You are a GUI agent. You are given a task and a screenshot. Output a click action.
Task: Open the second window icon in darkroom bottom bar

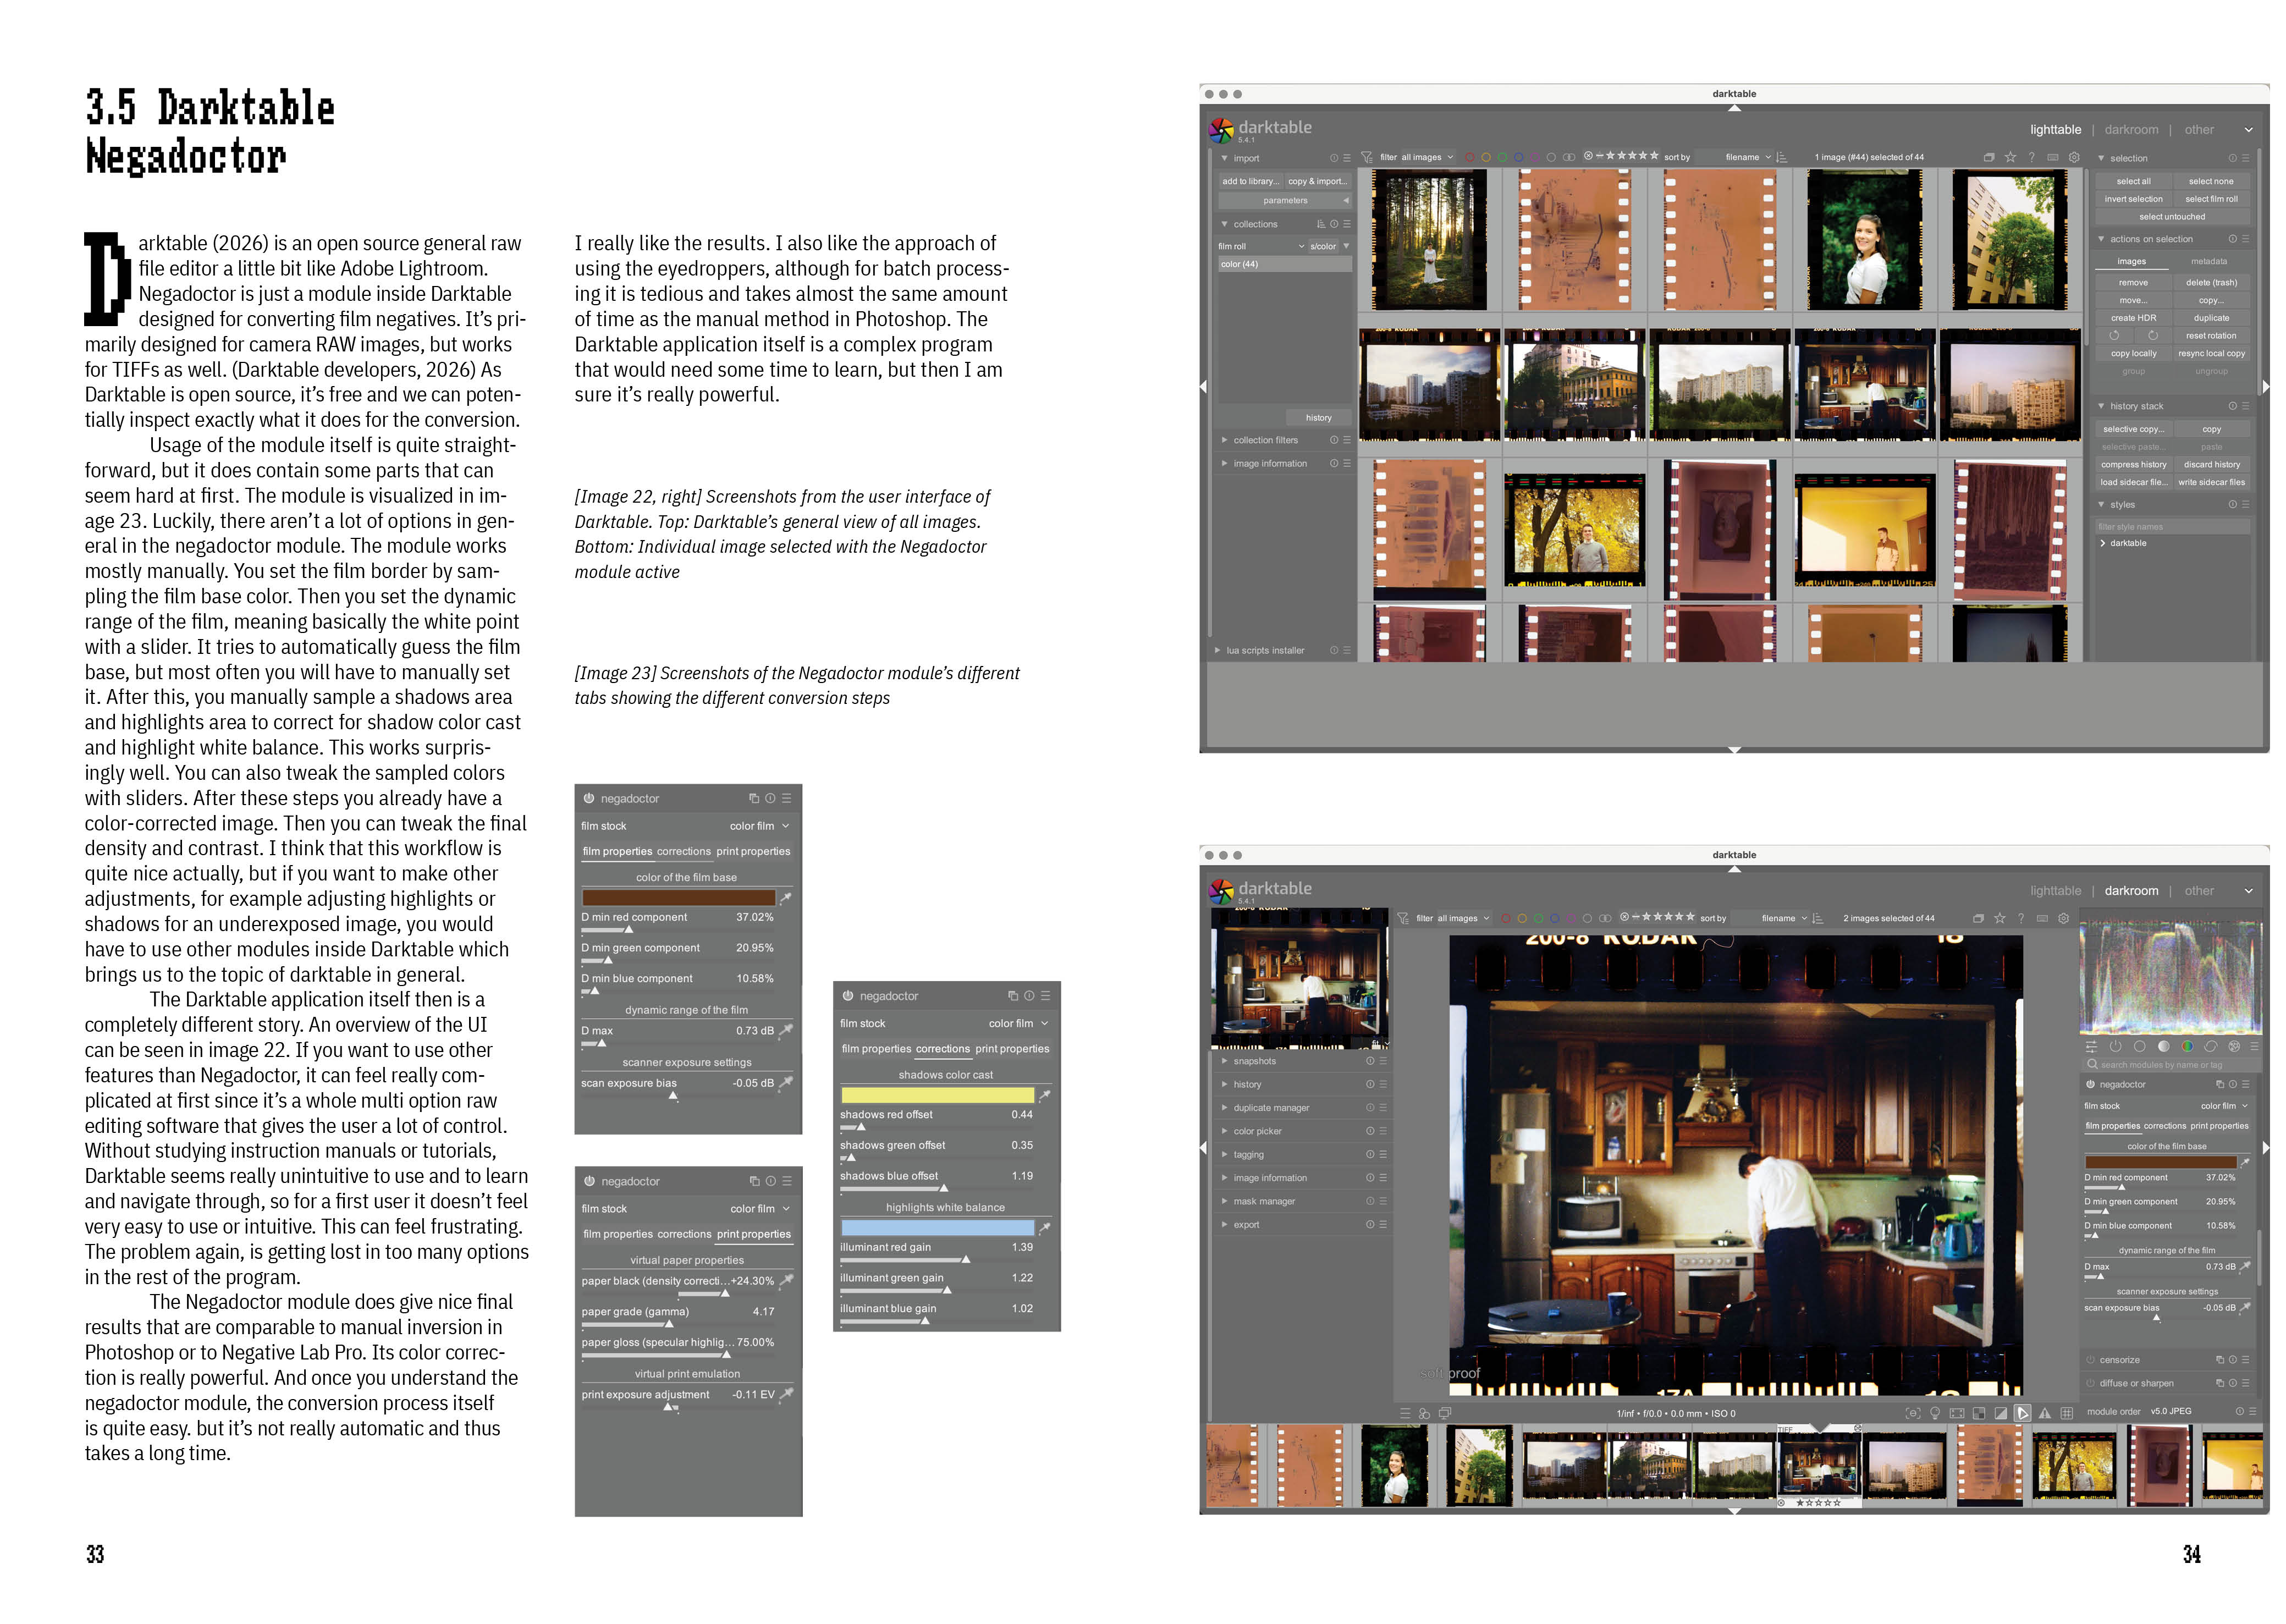tap(1445, 1413)
